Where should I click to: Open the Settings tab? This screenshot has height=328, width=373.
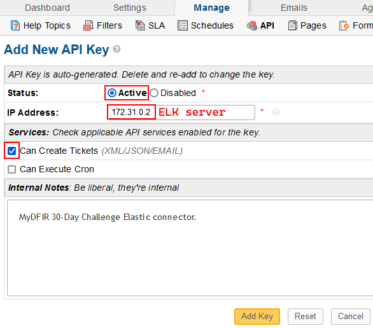click(130, 8)
